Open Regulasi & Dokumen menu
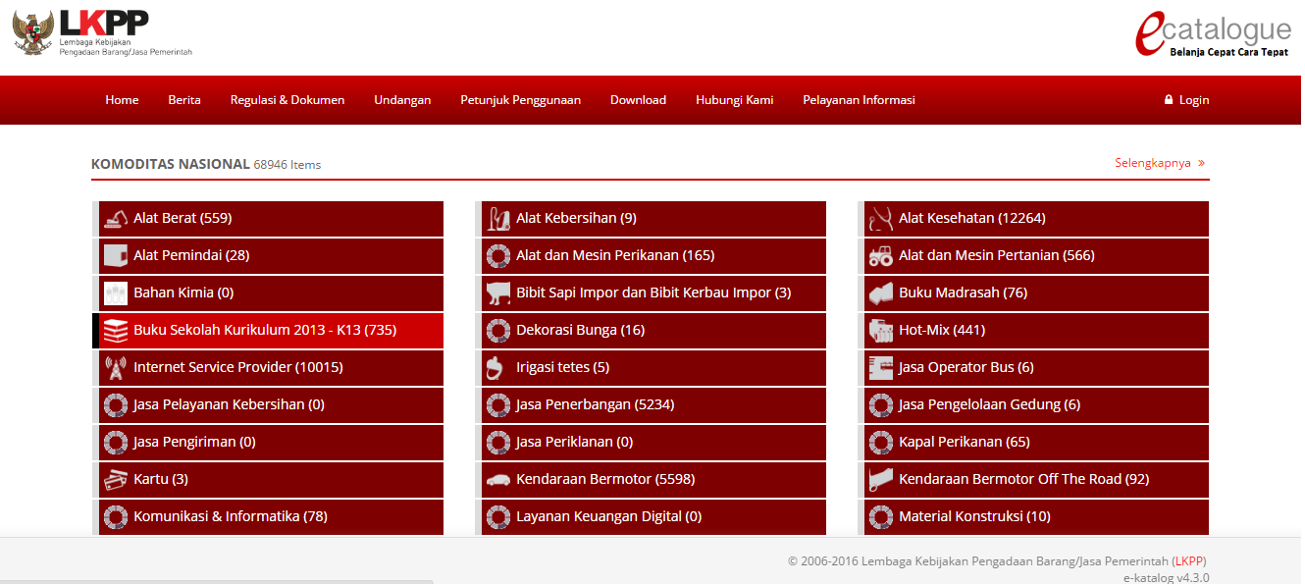1305x585 pixels. [x=287, y=100]
